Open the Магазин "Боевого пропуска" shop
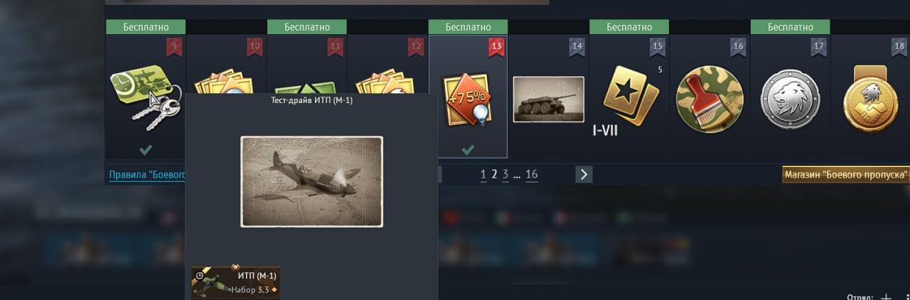Screen dimensions: 910x300 click(846, 174)
